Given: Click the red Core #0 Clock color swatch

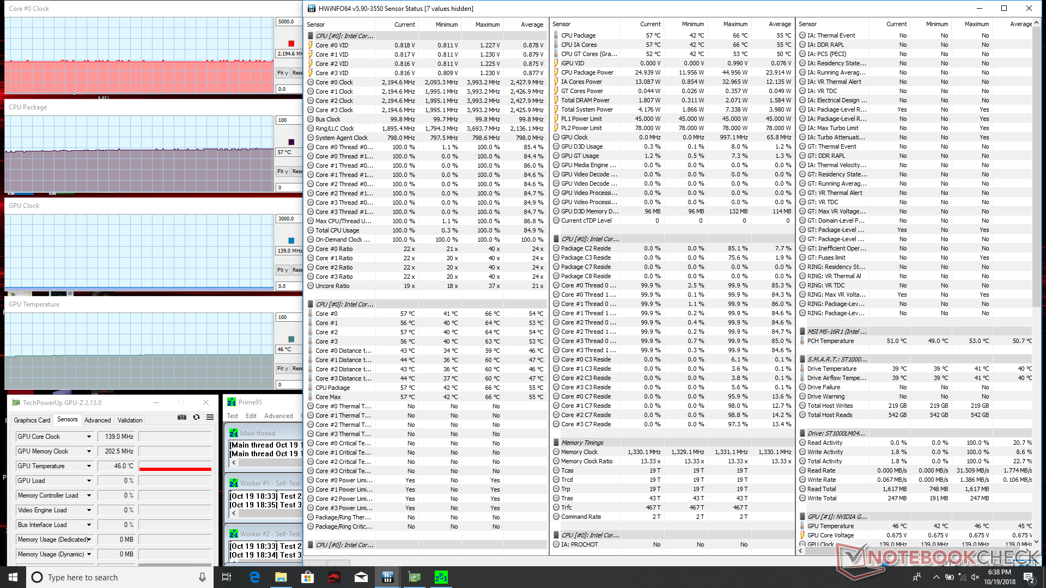Looking at the screenshot, I should click(291, 44).
